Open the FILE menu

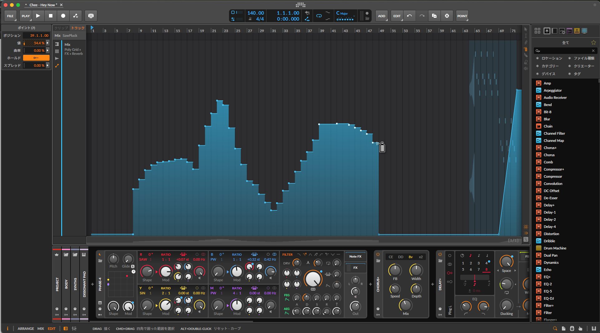[x=10, y=16]
